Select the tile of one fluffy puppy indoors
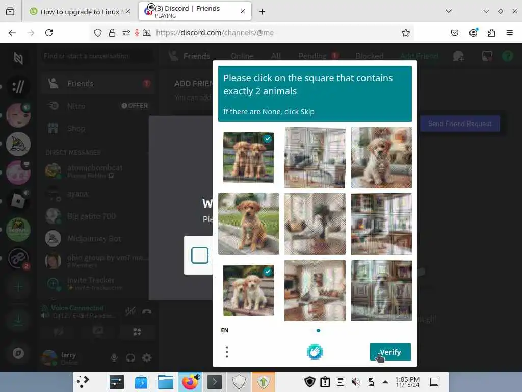Viewport: 522px width, 392px height. click(381, 158)
